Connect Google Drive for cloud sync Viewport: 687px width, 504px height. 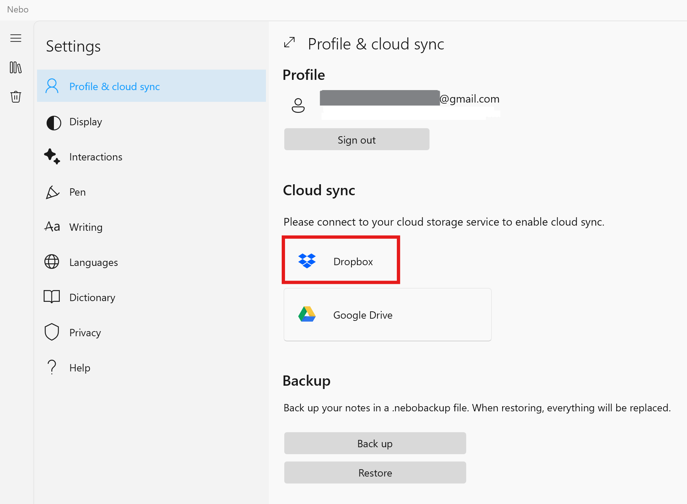click(387, 315)
